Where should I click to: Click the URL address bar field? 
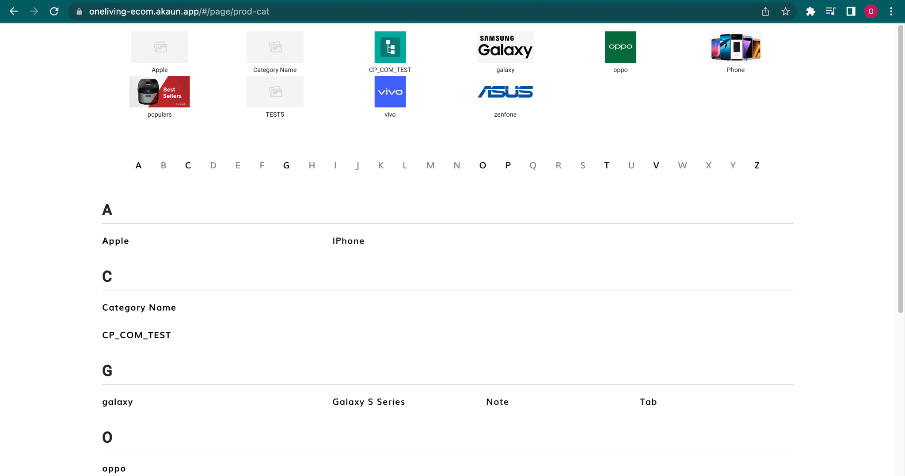point(398,11)
